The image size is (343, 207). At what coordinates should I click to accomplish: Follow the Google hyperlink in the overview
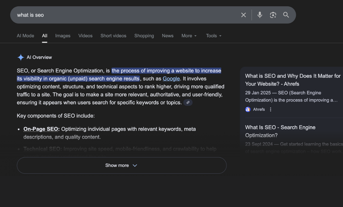point(171,79)
